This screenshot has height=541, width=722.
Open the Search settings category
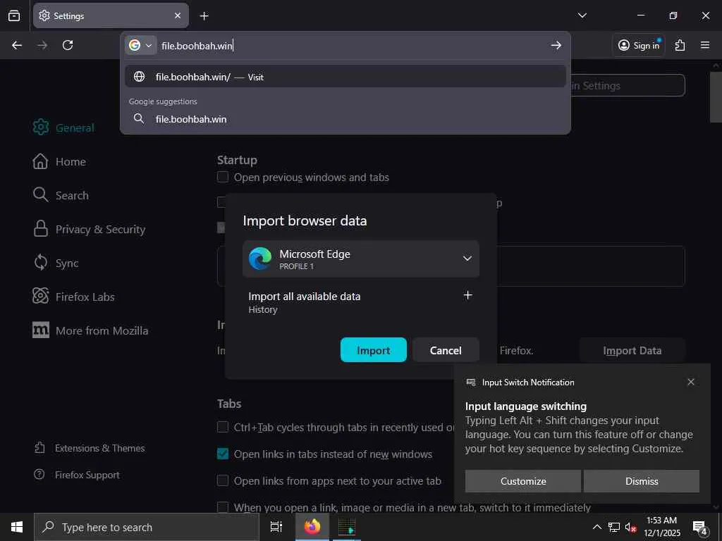coord(61,195)
